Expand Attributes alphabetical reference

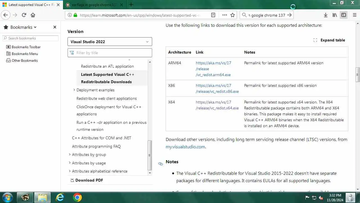(x=98, y=171)
